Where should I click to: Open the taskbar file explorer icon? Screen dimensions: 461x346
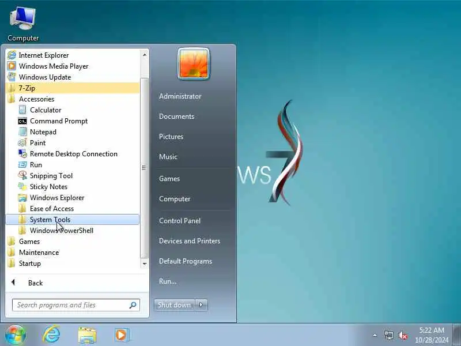(x=87, y=336)
